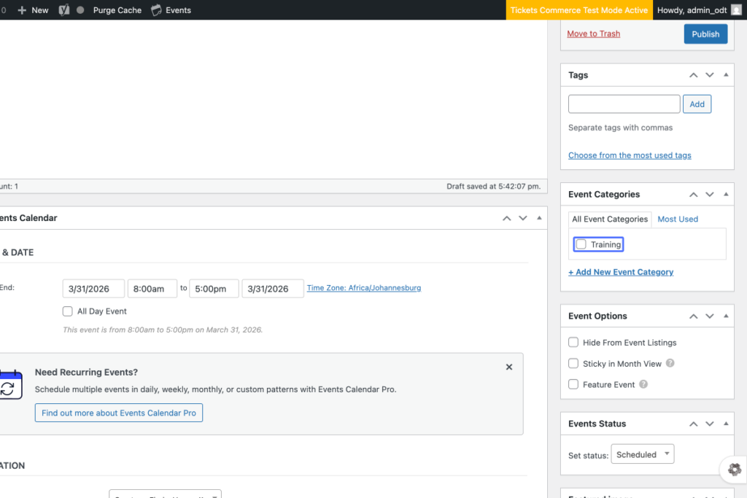Open the 5:00pm end time picker

[x=214, y=289]
